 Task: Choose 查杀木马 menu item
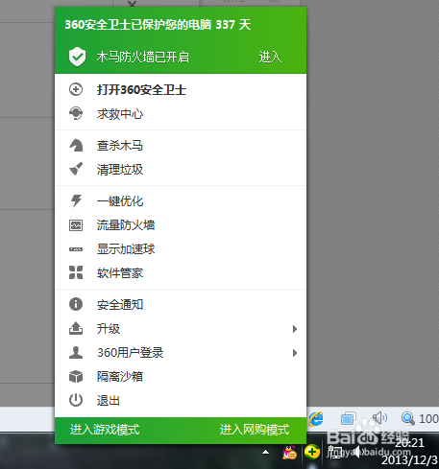click(181, 146)
